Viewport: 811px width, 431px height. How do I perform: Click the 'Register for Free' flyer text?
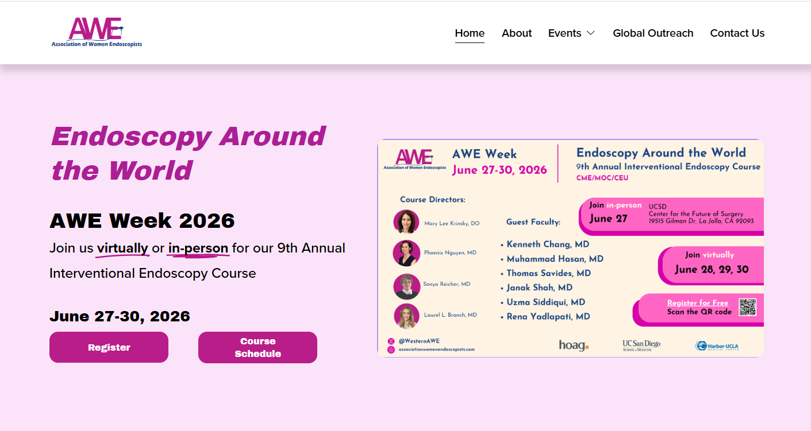(x=697, y=303)
